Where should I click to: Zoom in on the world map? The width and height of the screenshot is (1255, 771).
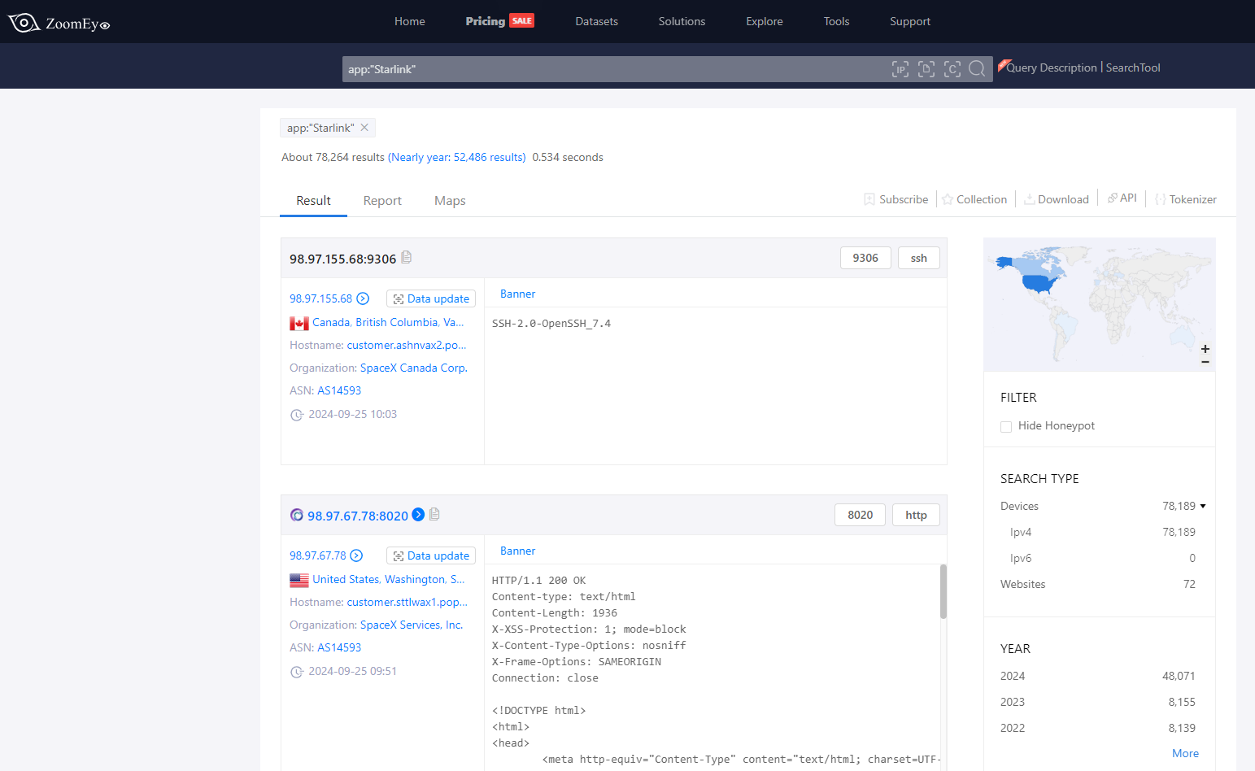(x=1205, y=349)
